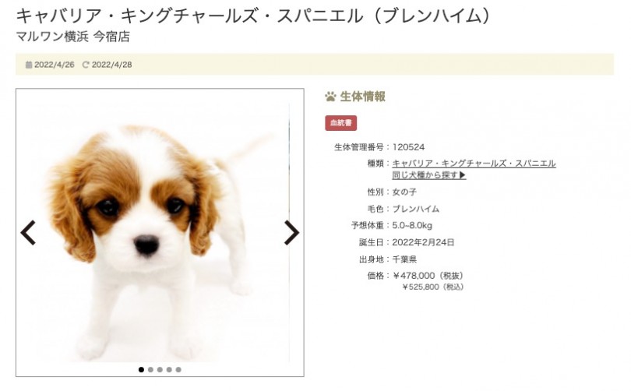The height and width of the screenshot is (391, 631).
Task: Jump to the fifth carousel dot
Action: click(x=178, y=370)
